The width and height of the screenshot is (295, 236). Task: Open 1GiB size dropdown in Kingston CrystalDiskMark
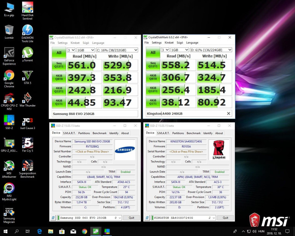(x=180, y=50)
